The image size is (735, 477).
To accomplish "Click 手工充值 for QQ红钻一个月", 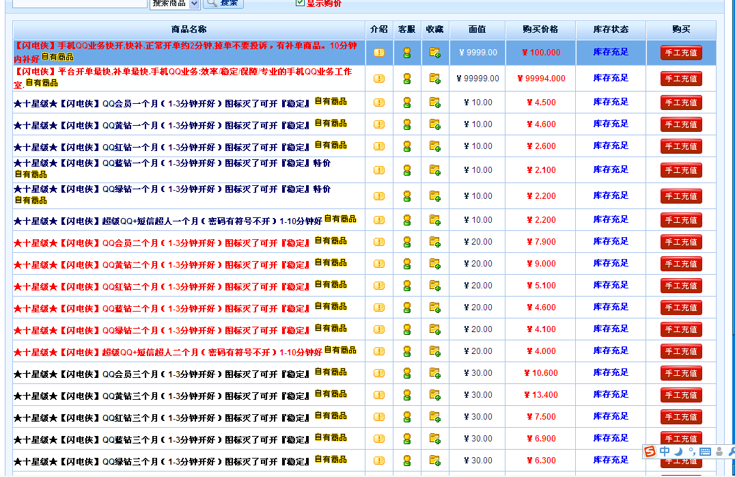I will coord(680,146).
